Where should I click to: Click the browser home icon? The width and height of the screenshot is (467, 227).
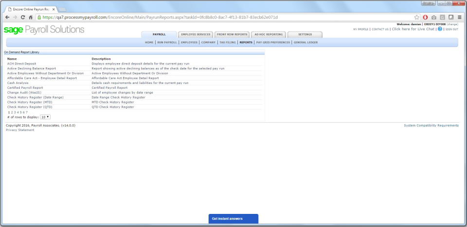[x=31, y=17]
